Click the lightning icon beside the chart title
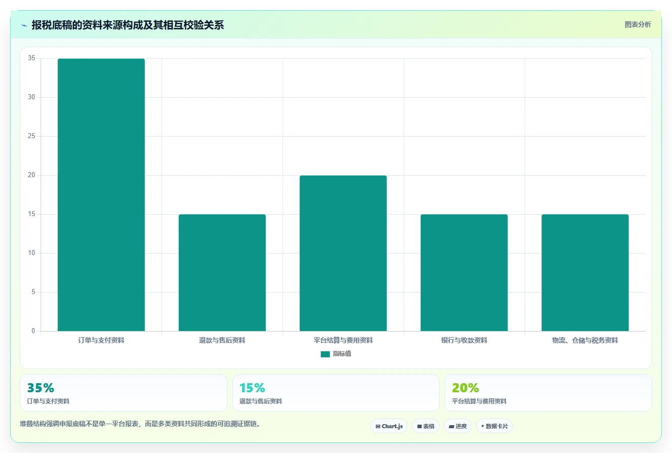Screen dimensions: 672x453 (24, 25)
